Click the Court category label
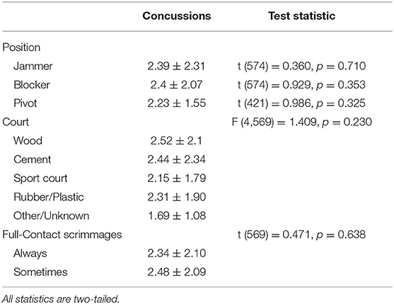The height and width of the screenshot is (304, 394). coord(16,122)
